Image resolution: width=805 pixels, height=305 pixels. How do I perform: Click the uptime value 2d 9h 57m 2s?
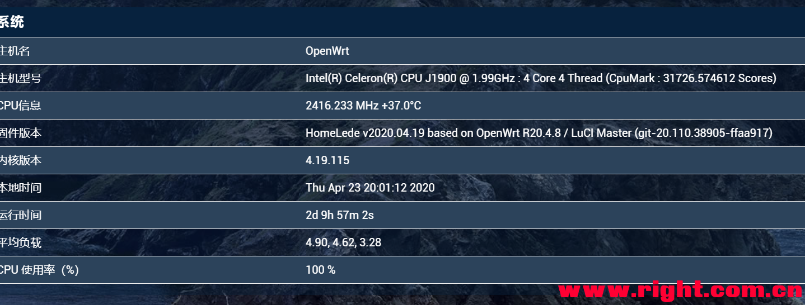pyautogui.click(x=339, y=215)
